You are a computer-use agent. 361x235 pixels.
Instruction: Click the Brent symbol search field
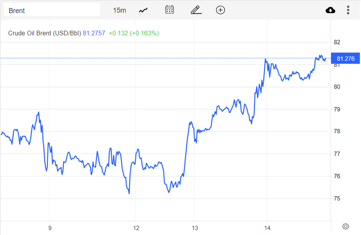(52, 10)
